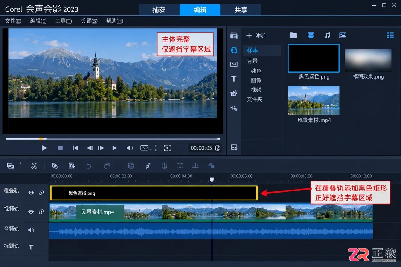This screenshot has height=267, width=401.
Task: Switch to the 共享 share tab
Action: (x=241, y=10)
